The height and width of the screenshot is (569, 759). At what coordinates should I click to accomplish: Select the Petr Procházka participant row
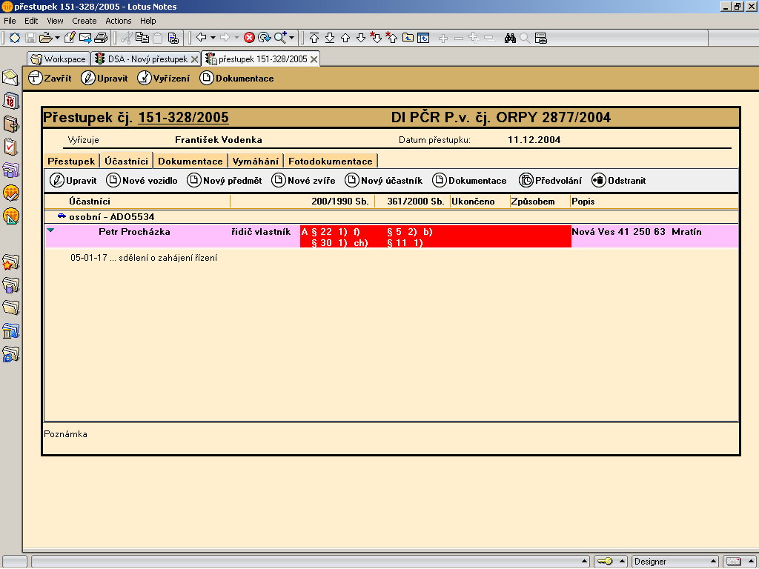(x=391, y=236)
